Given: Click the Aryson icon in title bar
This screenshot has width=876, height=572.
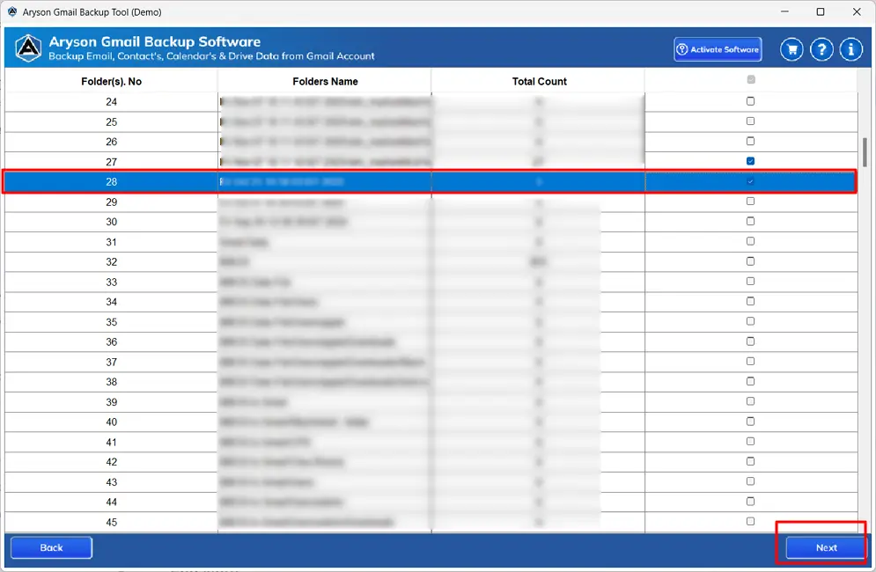Looking at the screenshot, I should (x=11, y=11).
